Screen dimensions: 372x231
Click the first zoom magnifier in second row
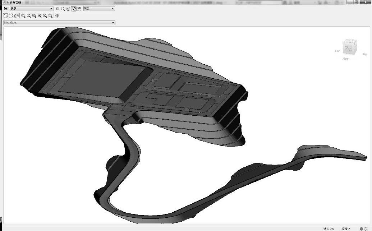[23, 16]
